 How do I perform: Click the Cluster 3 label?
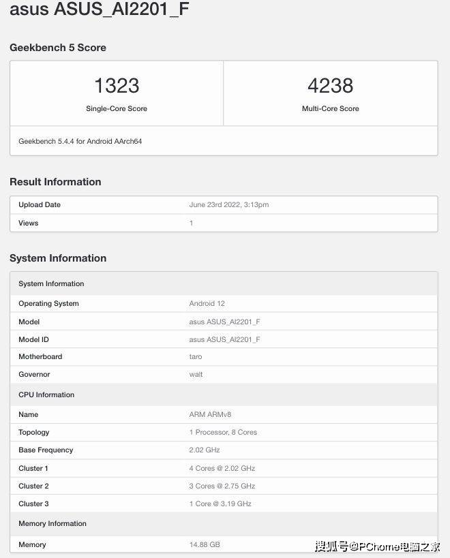point(33,504)
